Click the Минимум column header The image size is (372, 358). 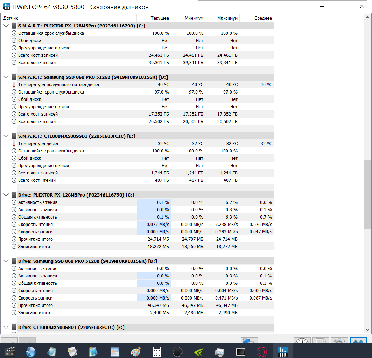tap(188, 18)
